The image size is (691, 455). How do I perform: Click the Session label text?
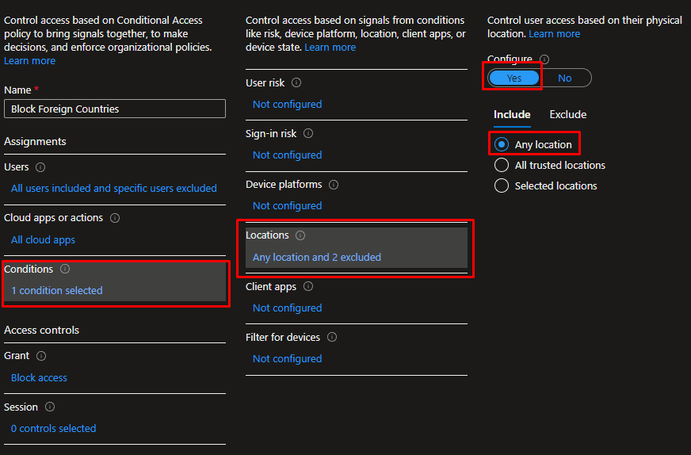tap(21, 407)
